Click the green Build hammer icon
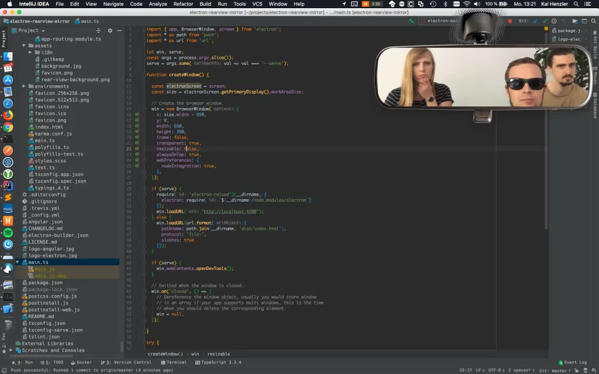 (411, 21)
